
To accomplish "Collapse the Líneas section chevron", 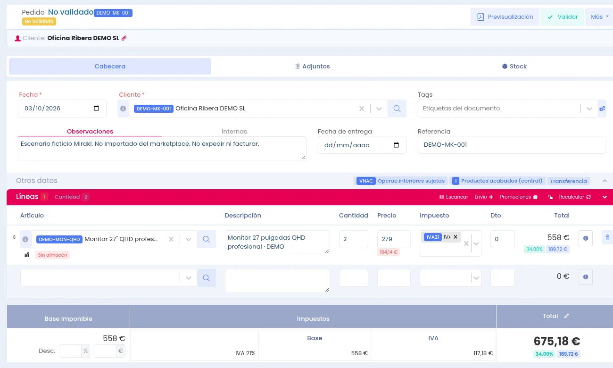I will (x=605, y=197).
